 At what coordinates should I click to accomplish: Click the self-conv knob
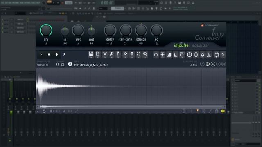[126, 30]
